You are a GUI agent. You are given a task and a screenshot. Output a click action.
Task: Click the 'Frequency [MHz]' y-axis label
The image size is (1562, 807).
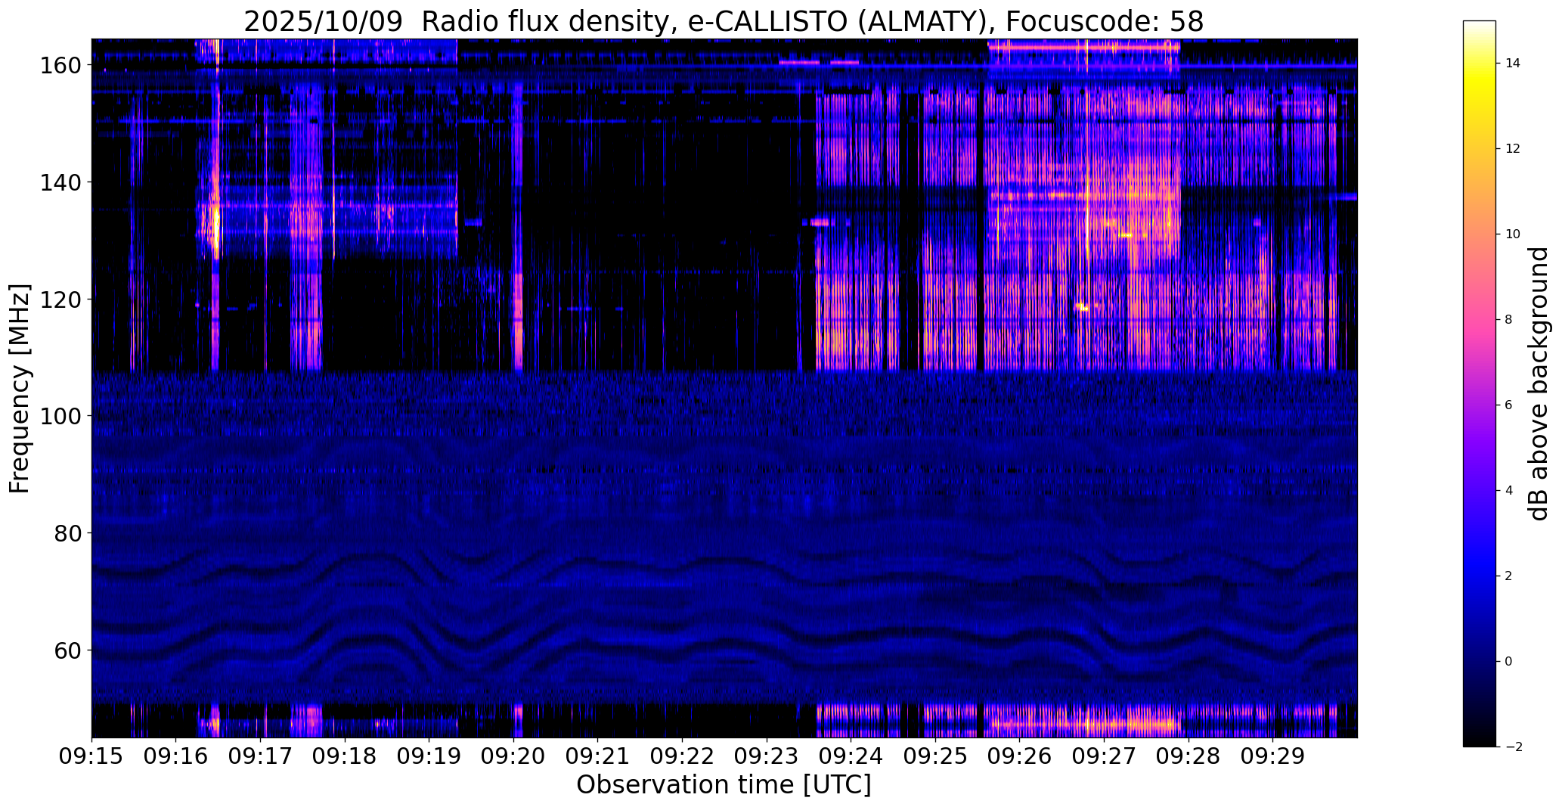[20, 389]
